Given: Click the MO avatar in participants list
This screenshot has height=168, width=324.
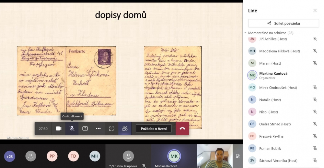Looking at the screenshot, I should (252, 88).
